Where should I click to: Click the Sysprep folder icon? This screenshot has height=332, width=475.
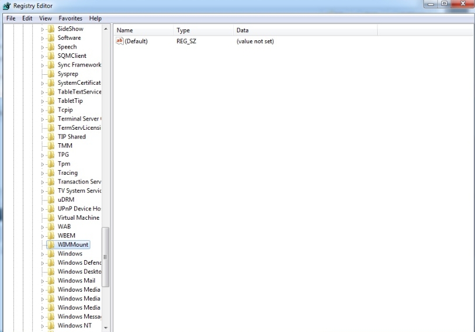(x=51, y=74)
